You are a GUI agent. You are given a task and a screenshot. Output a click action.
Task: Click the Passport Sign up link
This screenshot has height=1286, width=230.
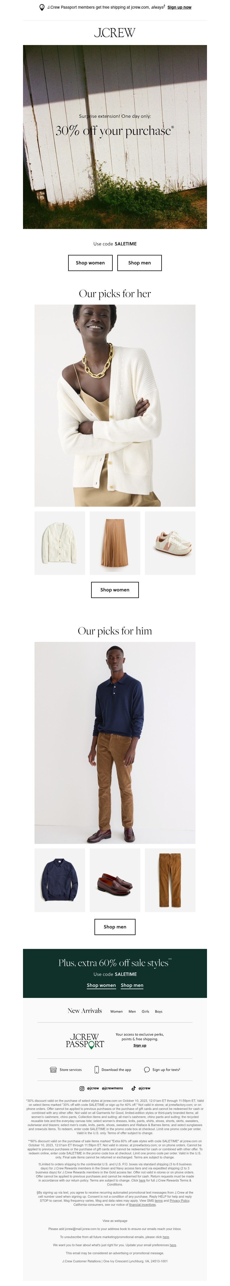[x=140, y=1045]
